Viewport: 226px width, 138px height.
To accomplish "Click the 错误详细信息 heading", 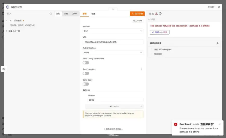I will (156, 43).
